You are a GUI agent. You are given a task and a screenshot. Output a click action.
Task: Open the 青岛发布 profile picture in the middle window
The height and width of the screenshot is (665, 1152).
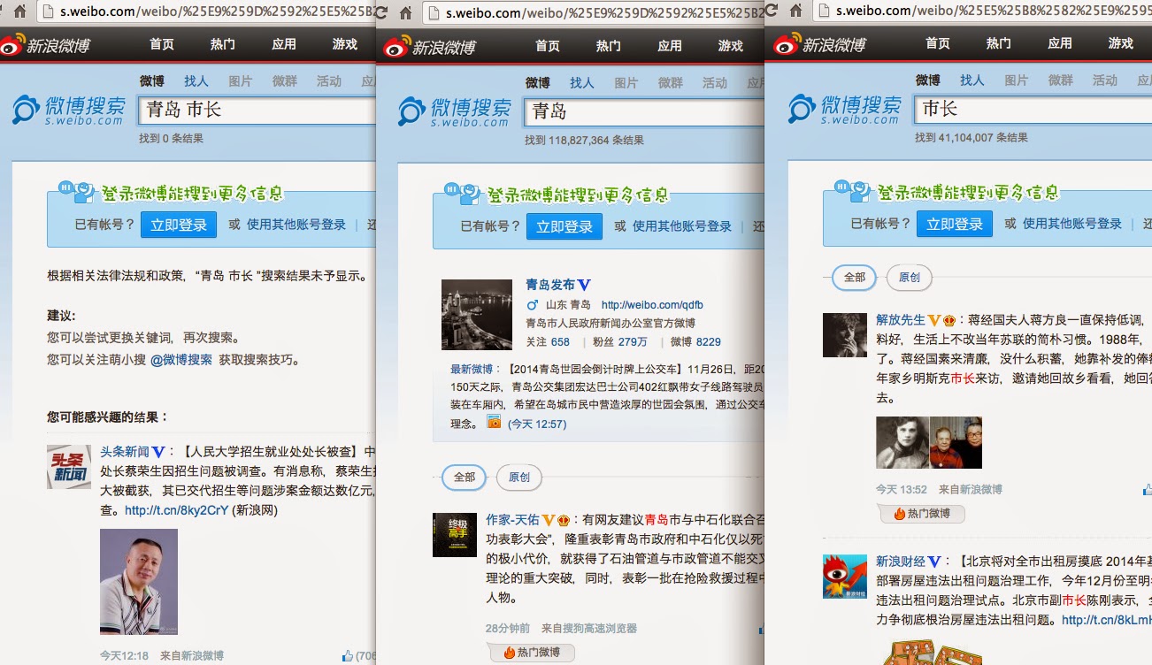pyautogui.click(x=477, y=315)
